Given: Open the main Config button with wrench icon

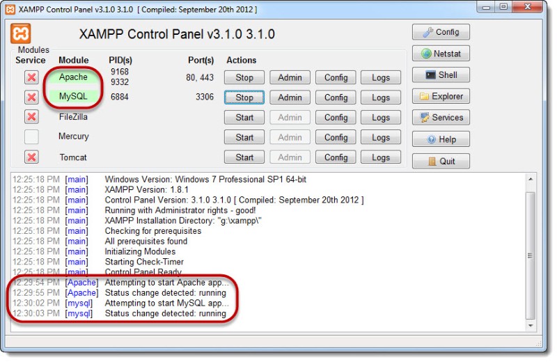Looking at the screenshot, I should 441,32.
